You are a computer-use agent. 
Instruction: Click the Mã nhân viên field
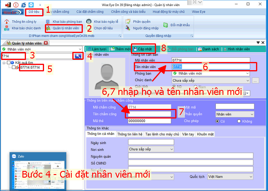click(211, 60)
